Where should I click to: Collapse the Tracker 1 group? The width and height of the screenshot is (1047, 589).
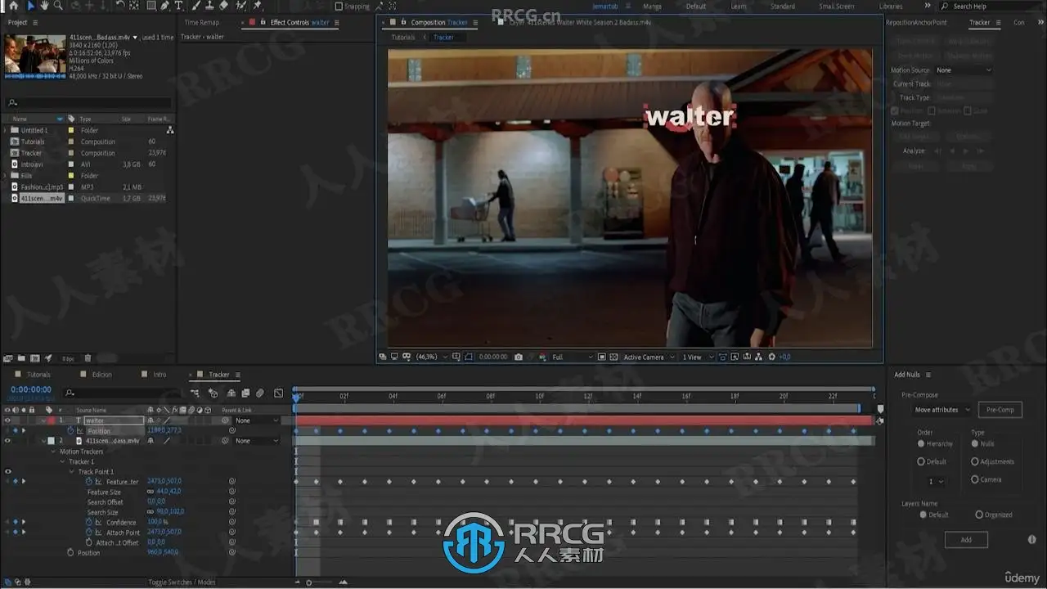click(63, 461)
